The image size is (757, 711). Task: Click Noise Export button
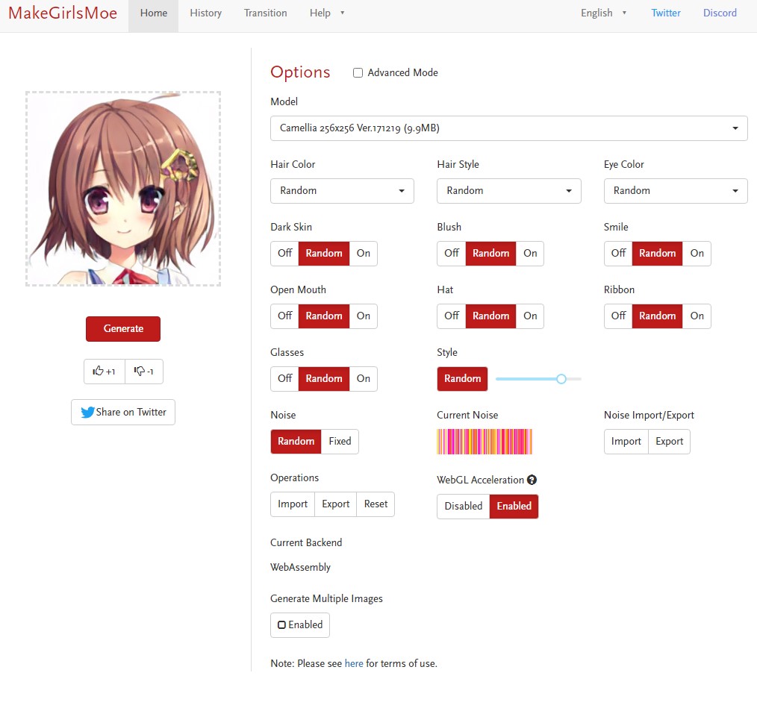(669, 442)
